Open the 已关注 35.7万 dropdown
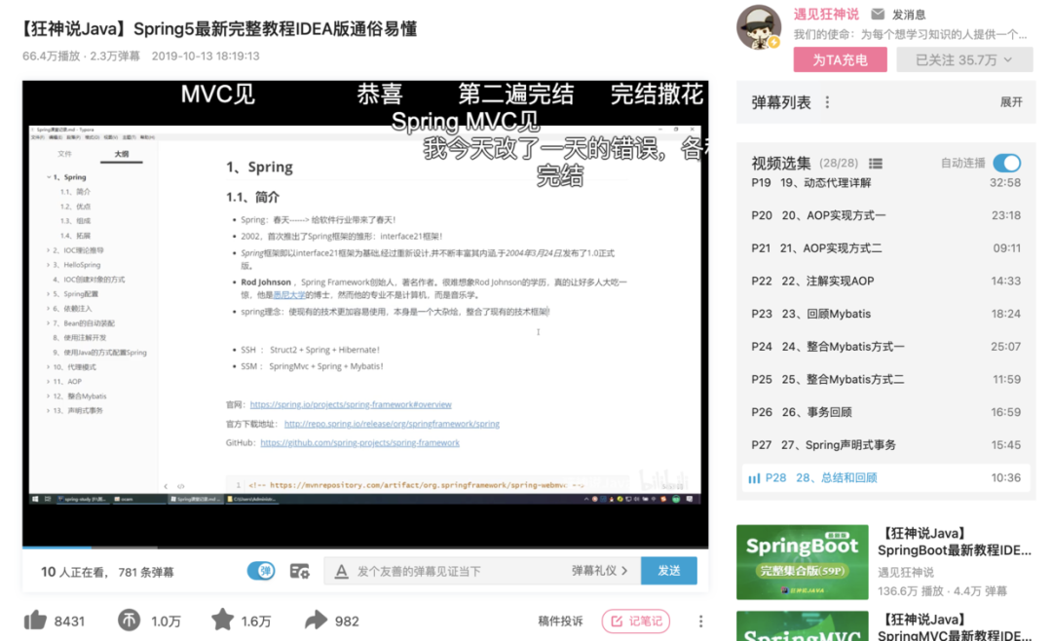The width and height of the screenshot is (1052, 641). coord(964,59)
